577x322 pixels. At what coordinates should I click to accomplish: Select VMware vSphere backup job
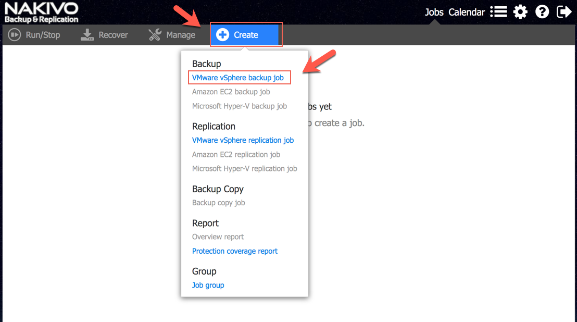[237, 78]
